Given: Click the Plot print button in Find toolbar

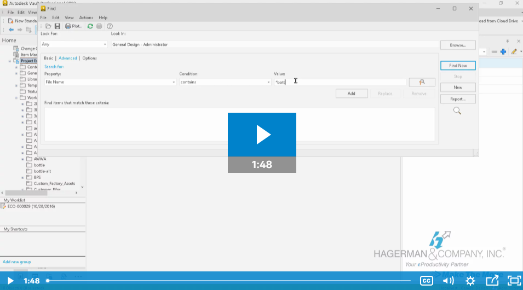Looking at the screenshot, I should (74, 26).
